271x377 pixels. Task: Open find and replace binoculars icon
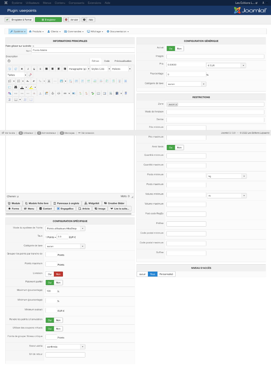[16, 87]
